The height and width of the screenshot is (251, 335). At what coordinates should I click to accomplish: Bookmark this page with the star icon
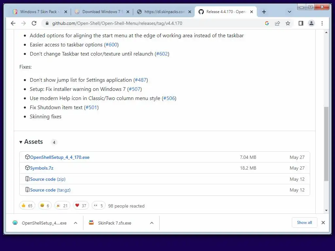288,23
